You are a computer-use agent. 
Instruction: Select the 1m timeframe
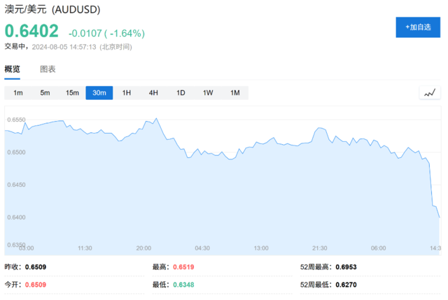coord(18,93)
